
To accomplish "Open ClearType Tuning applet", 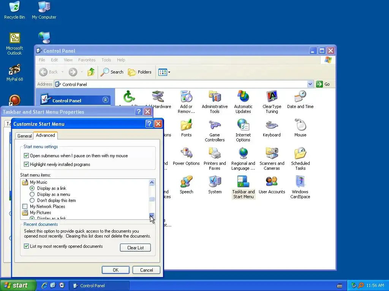I will [272, 102].
